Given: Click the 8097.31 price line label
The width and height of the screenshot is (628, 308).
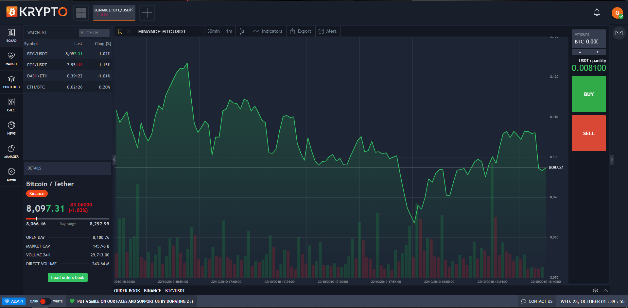Looking at the screenshot, I should point(556,168).
